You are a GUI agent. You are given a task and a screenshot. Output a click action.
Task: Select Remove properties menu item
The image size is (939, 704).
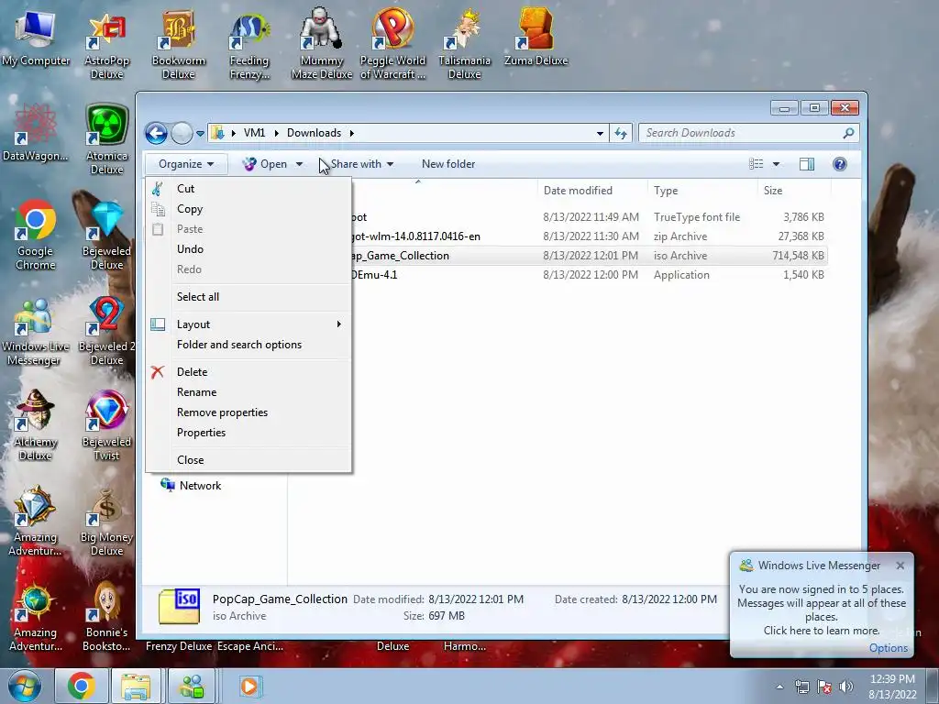coord(249,412)
